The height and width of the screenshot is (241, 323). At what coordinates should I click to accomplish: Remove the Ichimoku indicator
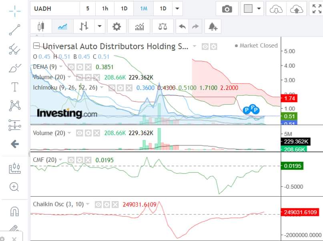coord(129,88)
